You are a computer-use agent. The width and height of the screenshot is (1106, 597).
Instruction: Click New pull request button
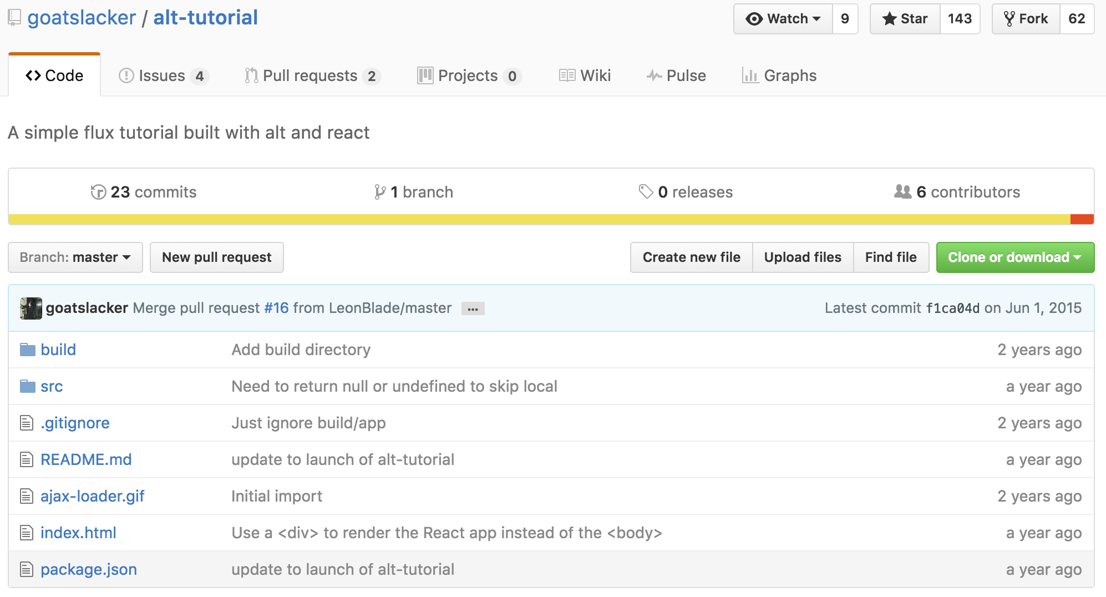coord(217,257)
